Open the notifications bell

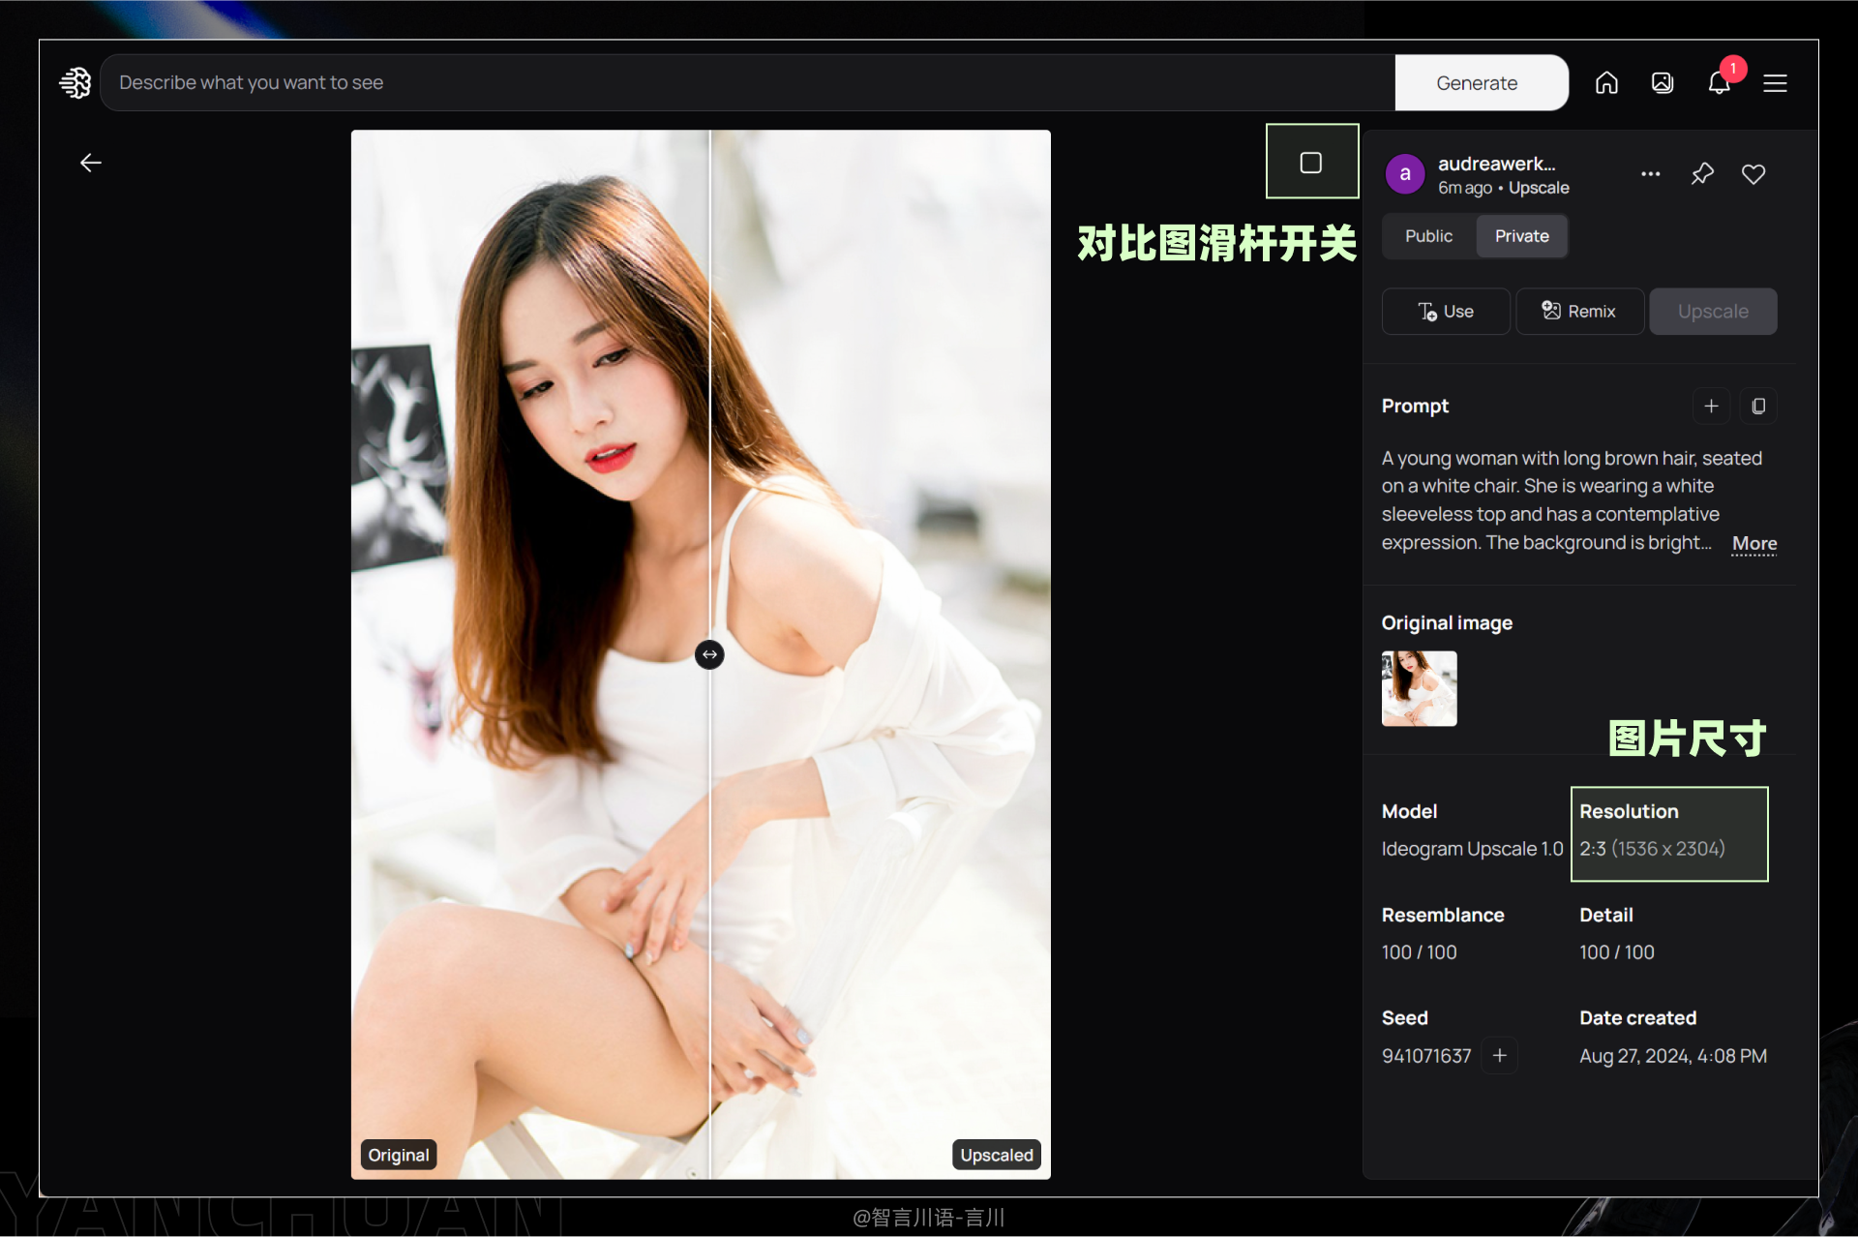click(x=1719, y=83)
